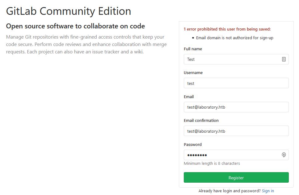Click the Username label

(193, 73)
